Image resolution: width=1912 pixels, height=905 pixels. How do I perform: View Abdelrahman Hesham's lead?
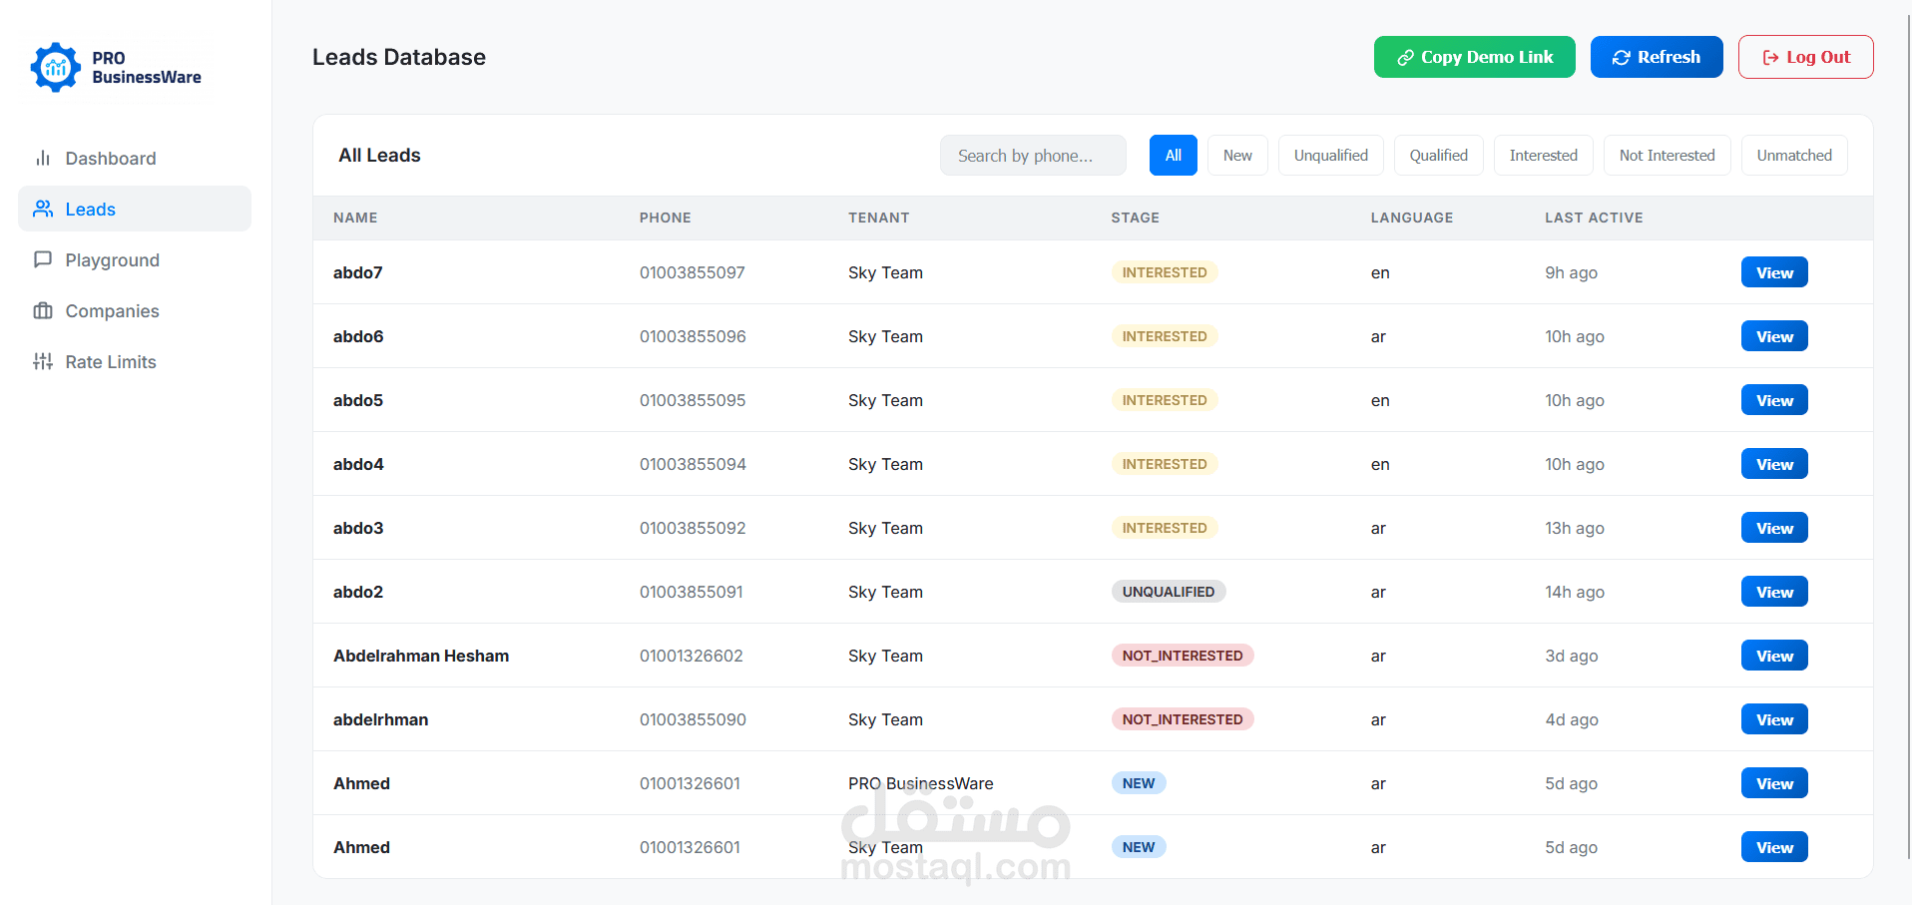tap(1774, 656)
